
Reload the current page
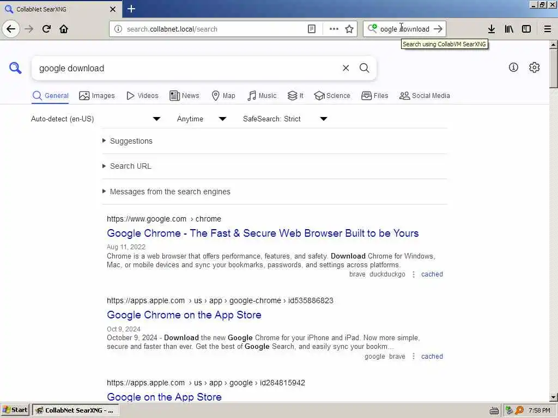47,29
